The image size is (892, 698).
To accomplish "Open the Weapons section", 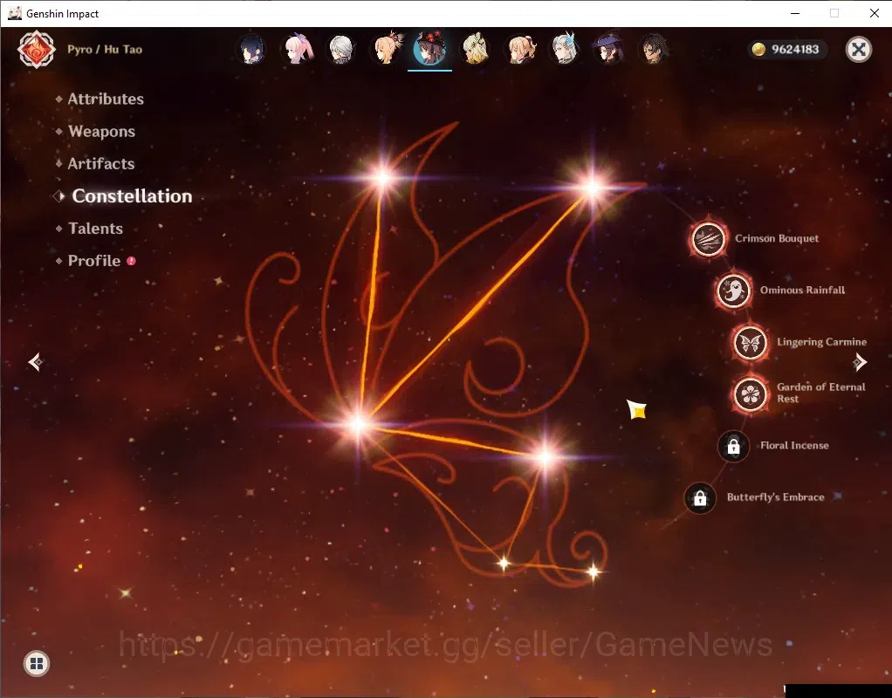I will pyautogui.click(x=102, y=132).
